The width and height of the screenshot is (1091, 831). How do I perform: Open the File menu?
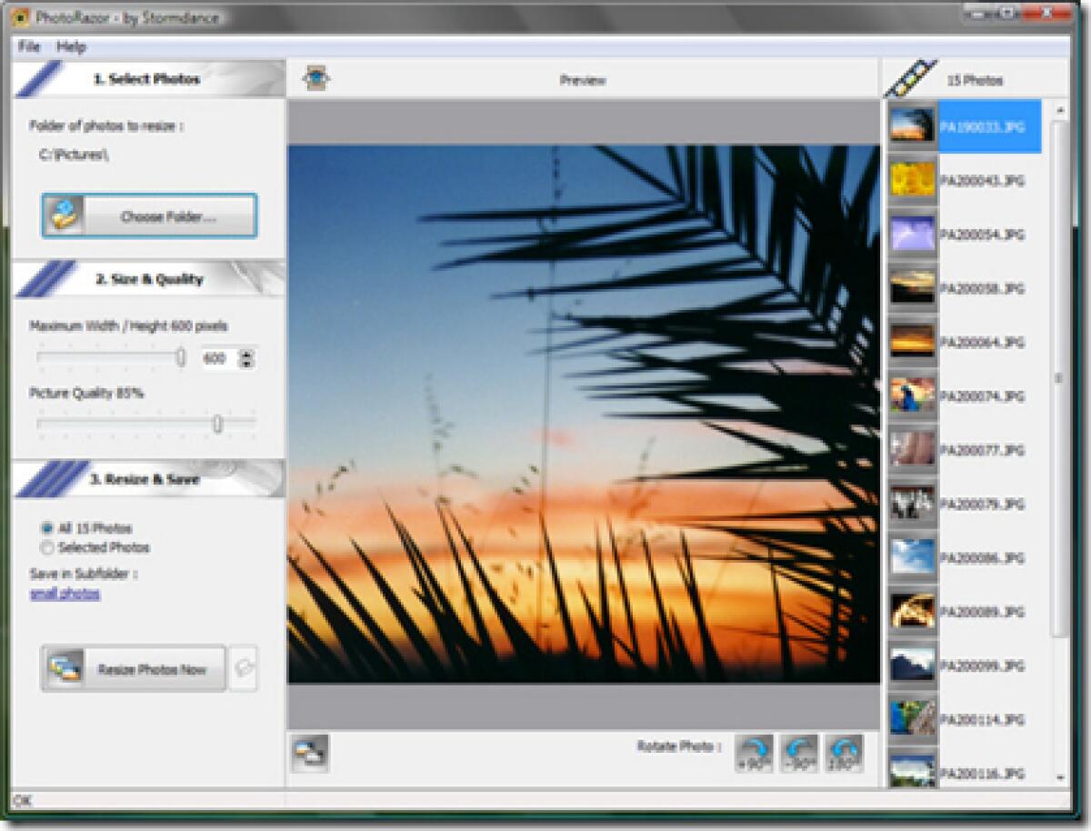30,46
